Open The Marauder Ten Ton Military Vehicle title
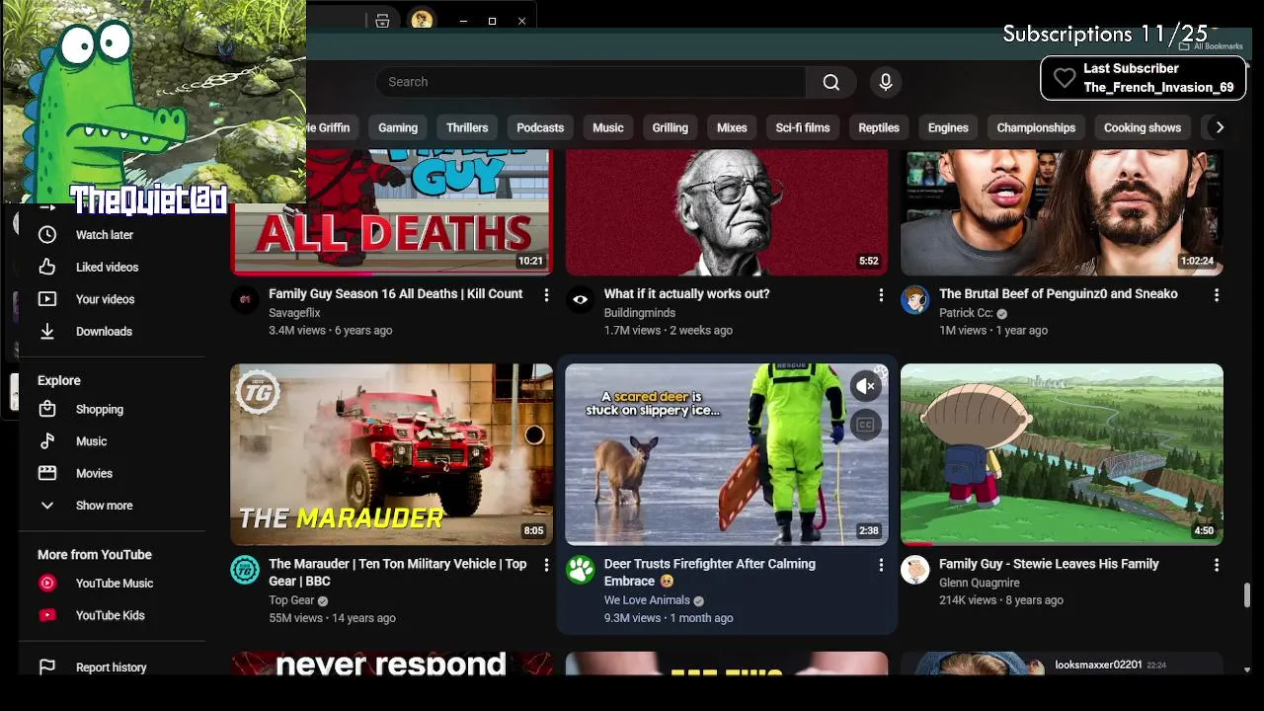This screenshot has width=1264, height=711. coord(397,572)
